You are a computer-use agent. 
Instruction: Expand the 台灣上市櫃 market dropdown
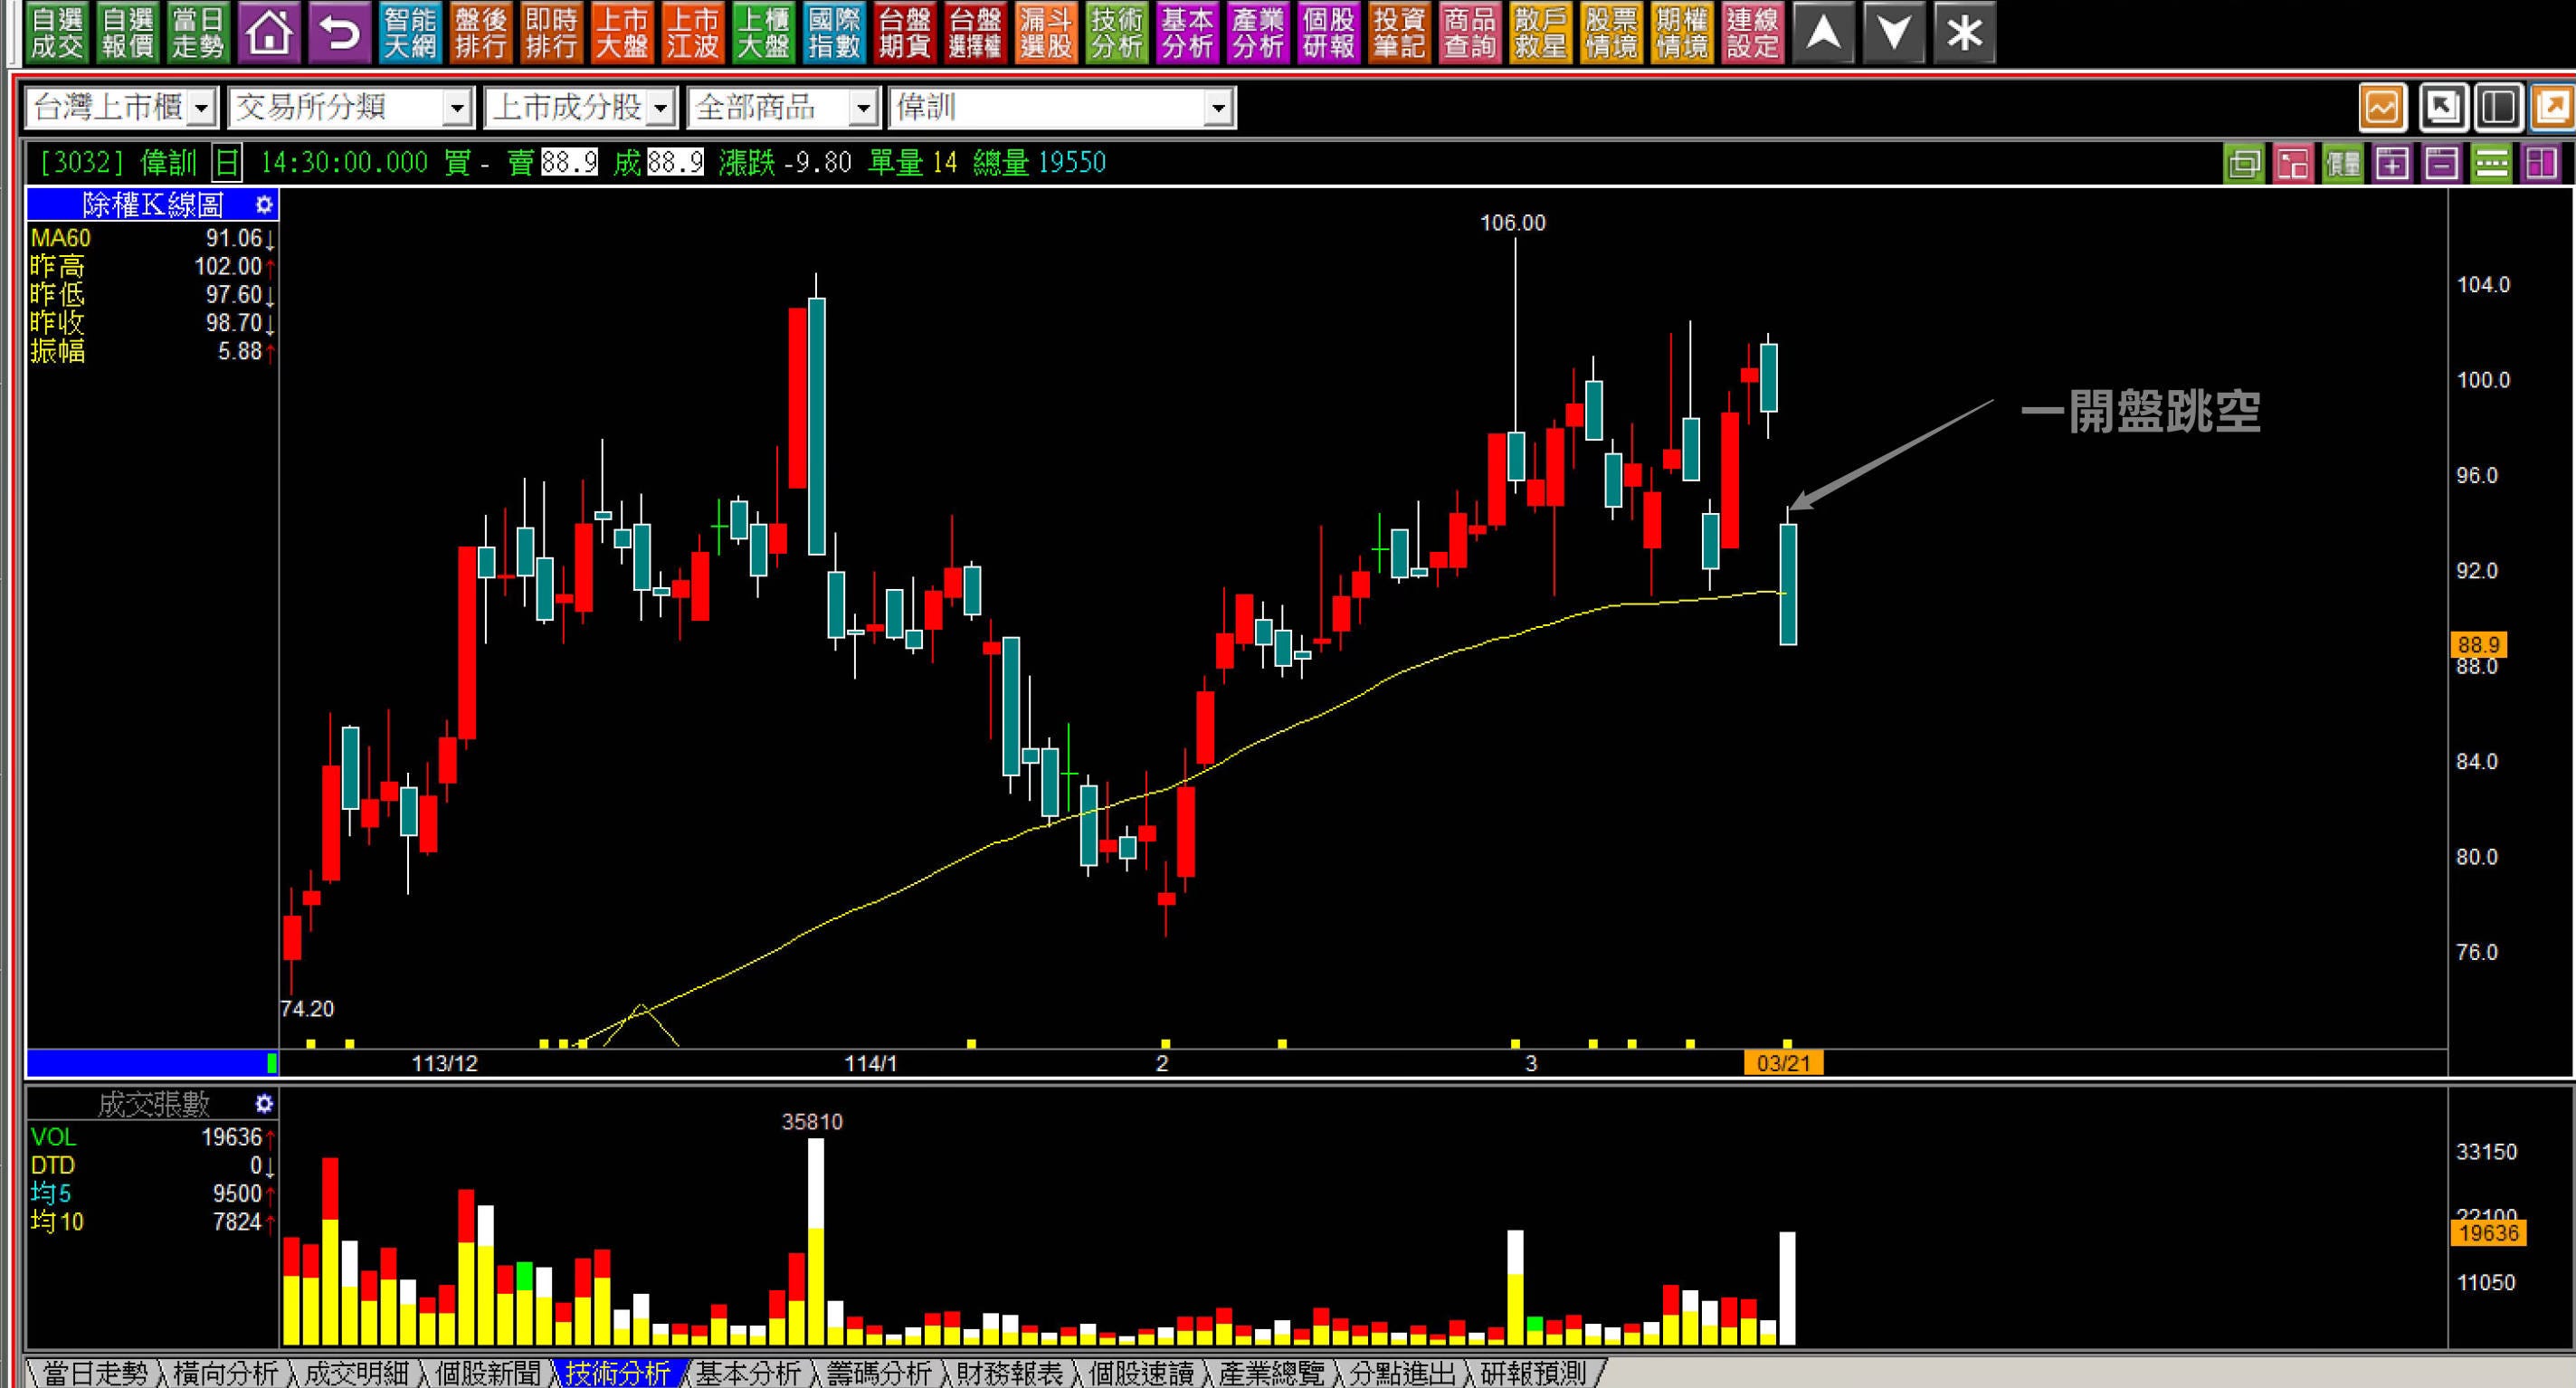click(x=201, y=107)
